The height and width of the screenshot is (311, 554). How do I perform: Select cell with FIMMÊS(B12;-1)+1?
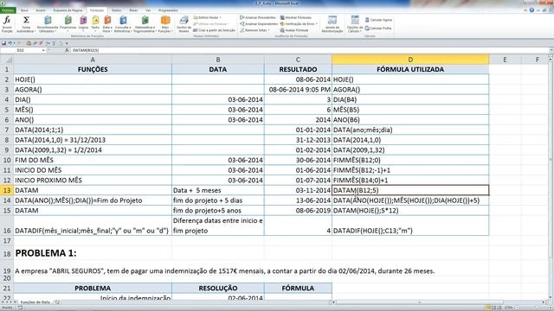click(410, 170)
